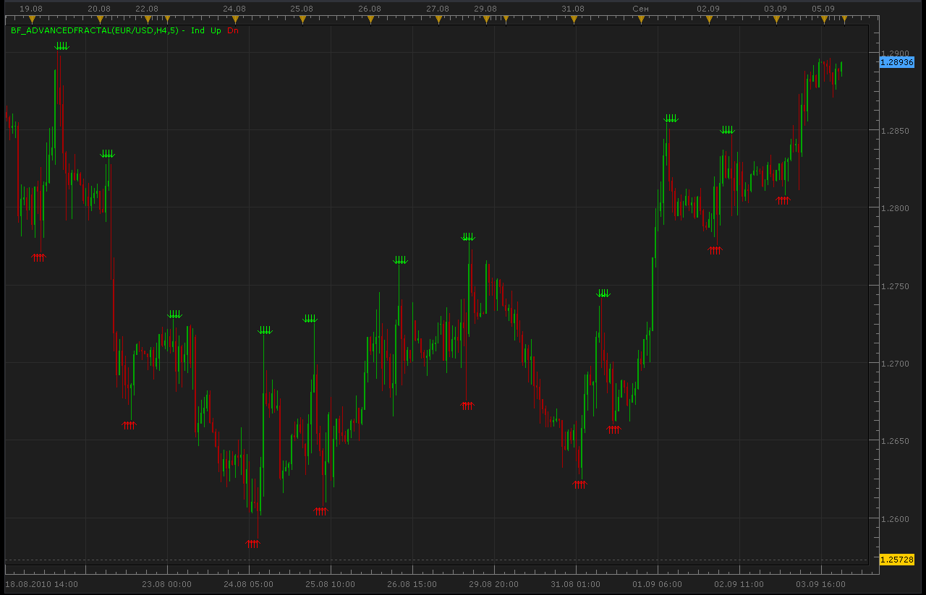926x595 pixels.
Task: Select the gray fractal arrows at the 1.29 peak
Action: 62,46
